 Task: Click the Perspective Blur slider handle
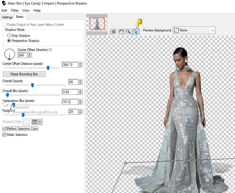pyautogui.click(x=14, y=105)
